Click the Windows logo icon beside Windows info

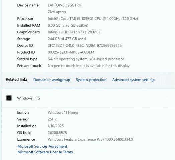[9, 98]
